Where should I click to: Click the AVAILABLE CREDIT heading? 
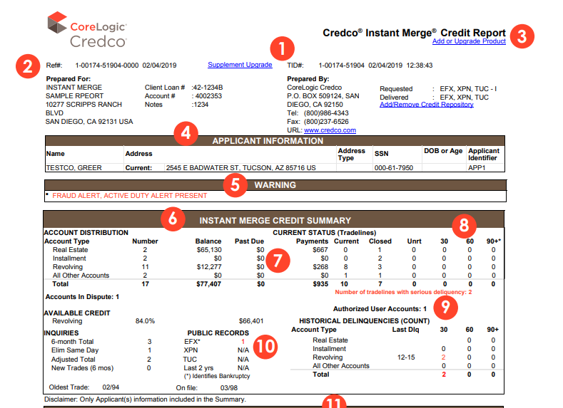pyautogui.click(x=77, y=313)
